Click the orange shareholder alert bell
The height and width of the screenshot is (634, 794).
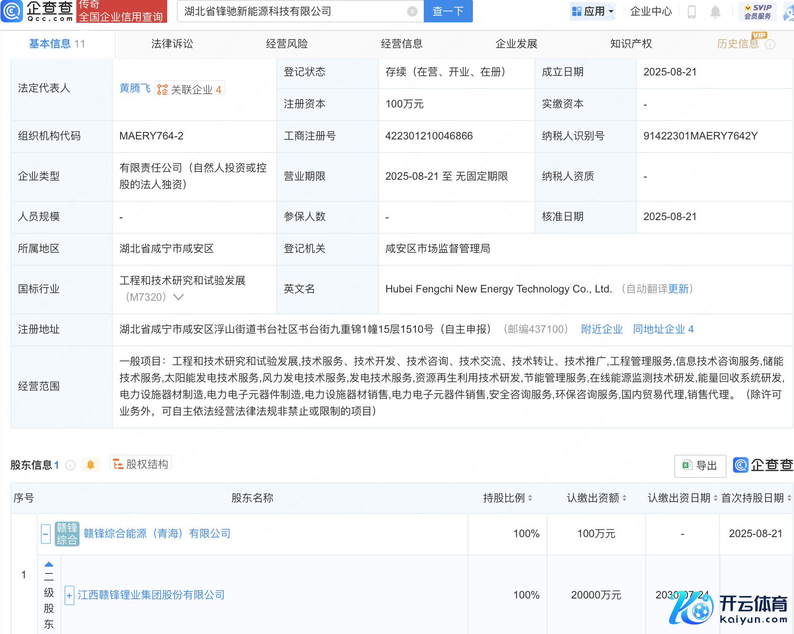coord(91,465)
